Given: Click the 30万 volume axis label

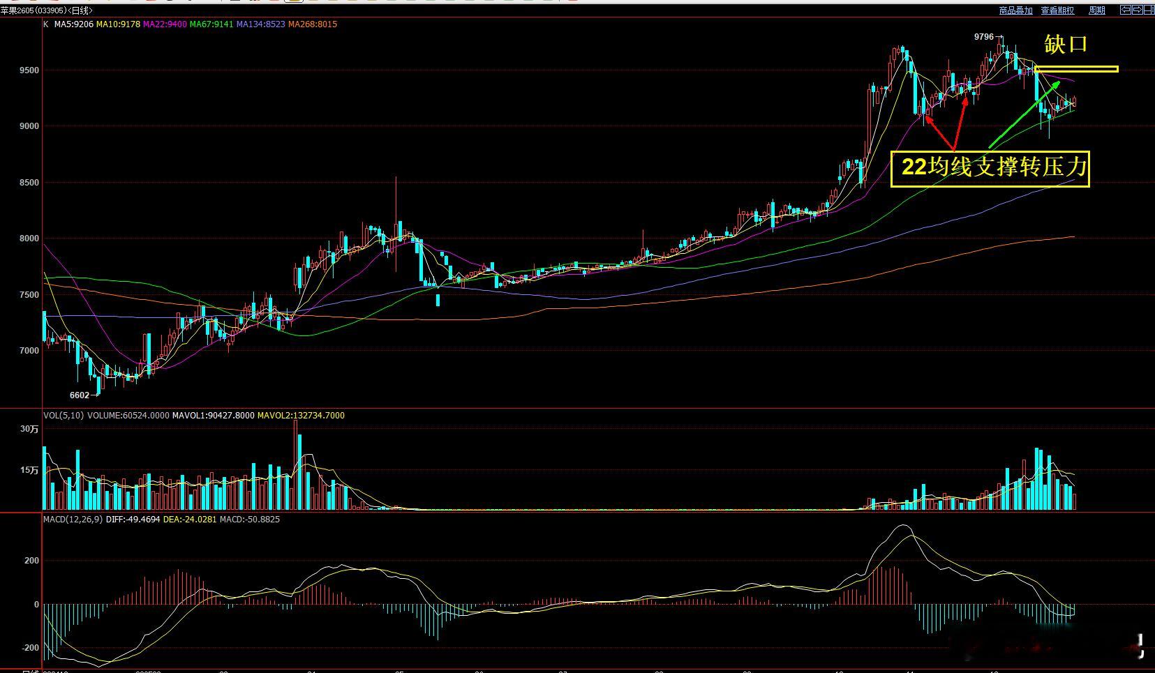Looking at the screenshot, I should [x=29, y=429].
